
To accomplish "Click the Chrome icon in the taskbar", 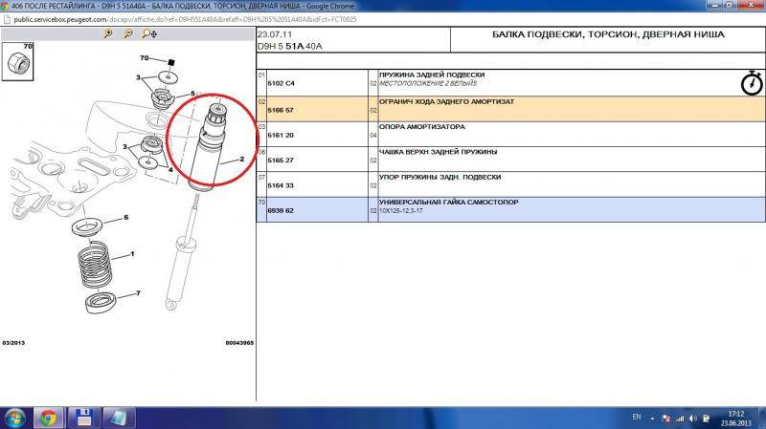I will 47,417.
